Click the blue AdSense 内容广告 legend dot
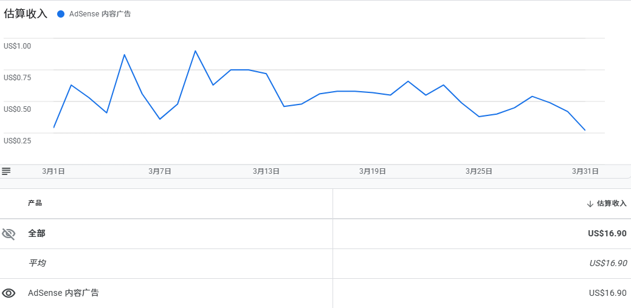The height and width of the screenshot is (308, 631). [61, 14]
